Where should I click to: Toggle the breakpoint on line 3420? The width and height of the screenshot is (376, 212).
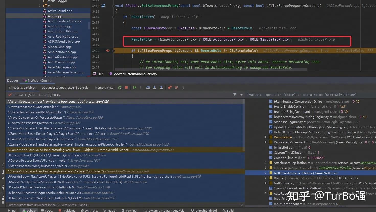(108, 51)
